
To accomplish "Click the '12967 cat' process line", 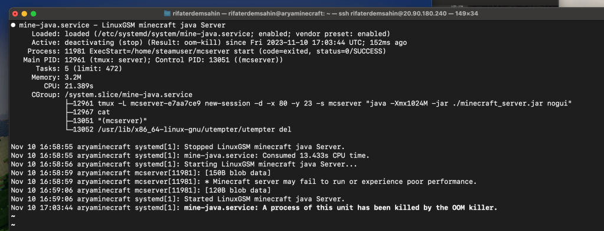I will click(x=88, y=112).
